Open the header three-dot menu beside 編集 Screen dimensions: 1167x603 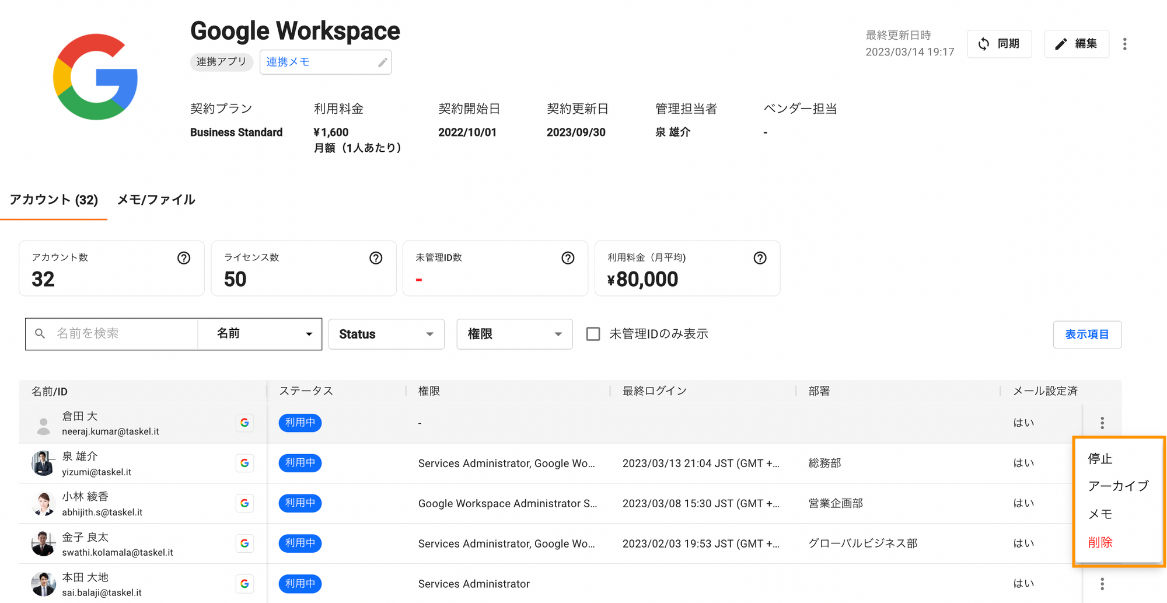(x=1124, y=44)
